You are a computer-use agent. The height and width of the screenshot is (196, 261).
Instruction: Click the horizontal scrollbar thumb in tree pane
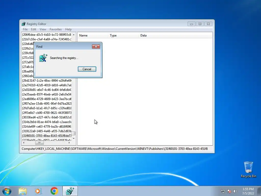[x=40, y=143]
